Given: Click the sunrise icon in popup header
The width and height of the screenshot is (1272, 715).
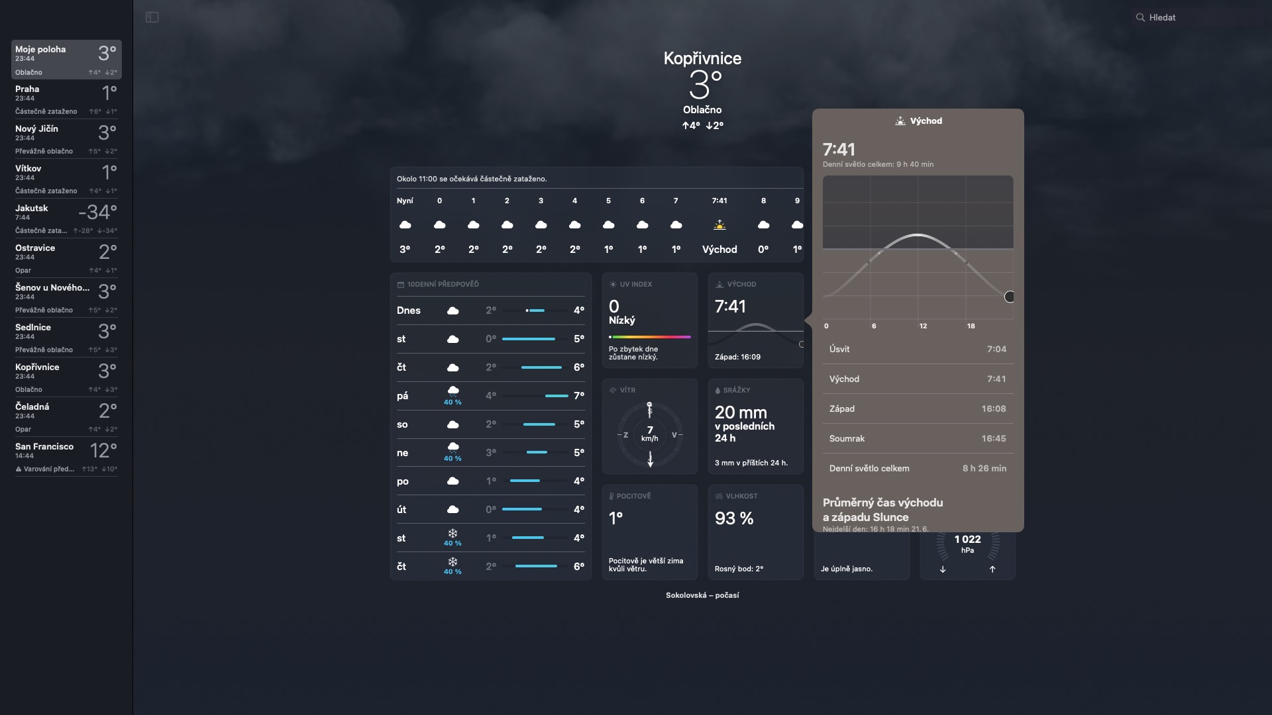Looking at the screenshot, I should point(900,121).
